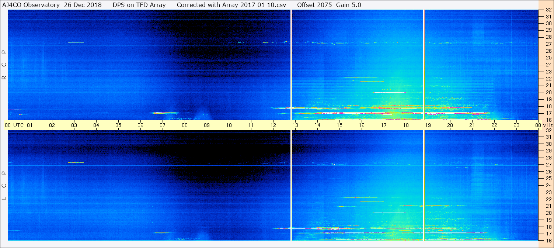Click 'DPS on TFD Array' header text

click(139, 5)
